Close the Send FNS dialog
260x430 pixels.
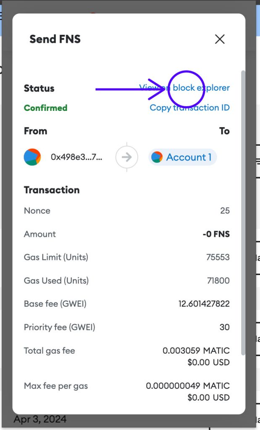tap(220, 39)
